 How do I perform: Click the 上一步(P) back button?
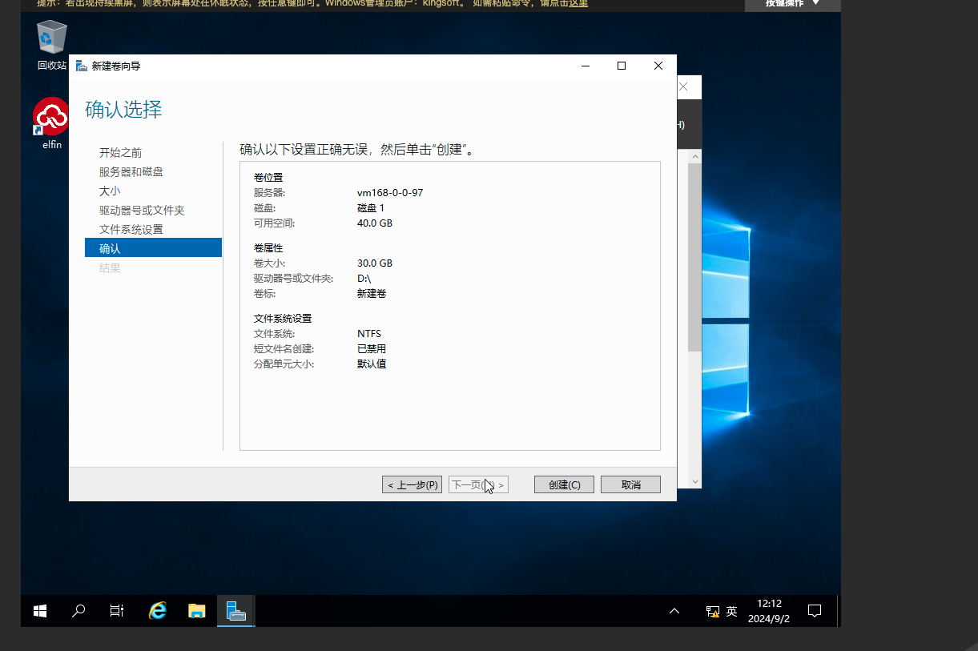click(412, 484)
